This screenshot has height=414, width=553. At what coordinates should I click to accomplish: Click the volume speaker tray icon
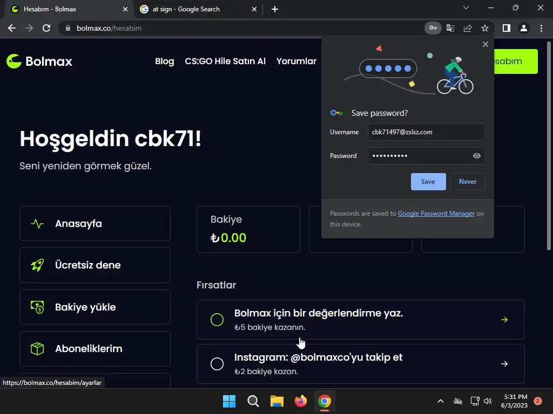488,401
